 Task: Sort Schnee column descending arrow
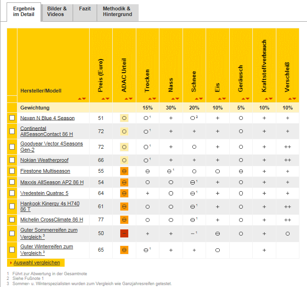[x=201, y=99]
